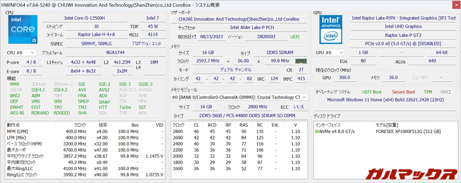Click the VID column header
461x183 pixels.
pos(159,125)
